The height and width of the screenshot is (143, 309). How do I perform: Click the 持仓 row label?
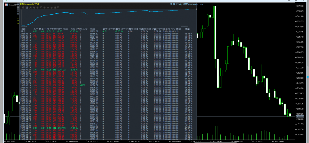tap(23, 31)
